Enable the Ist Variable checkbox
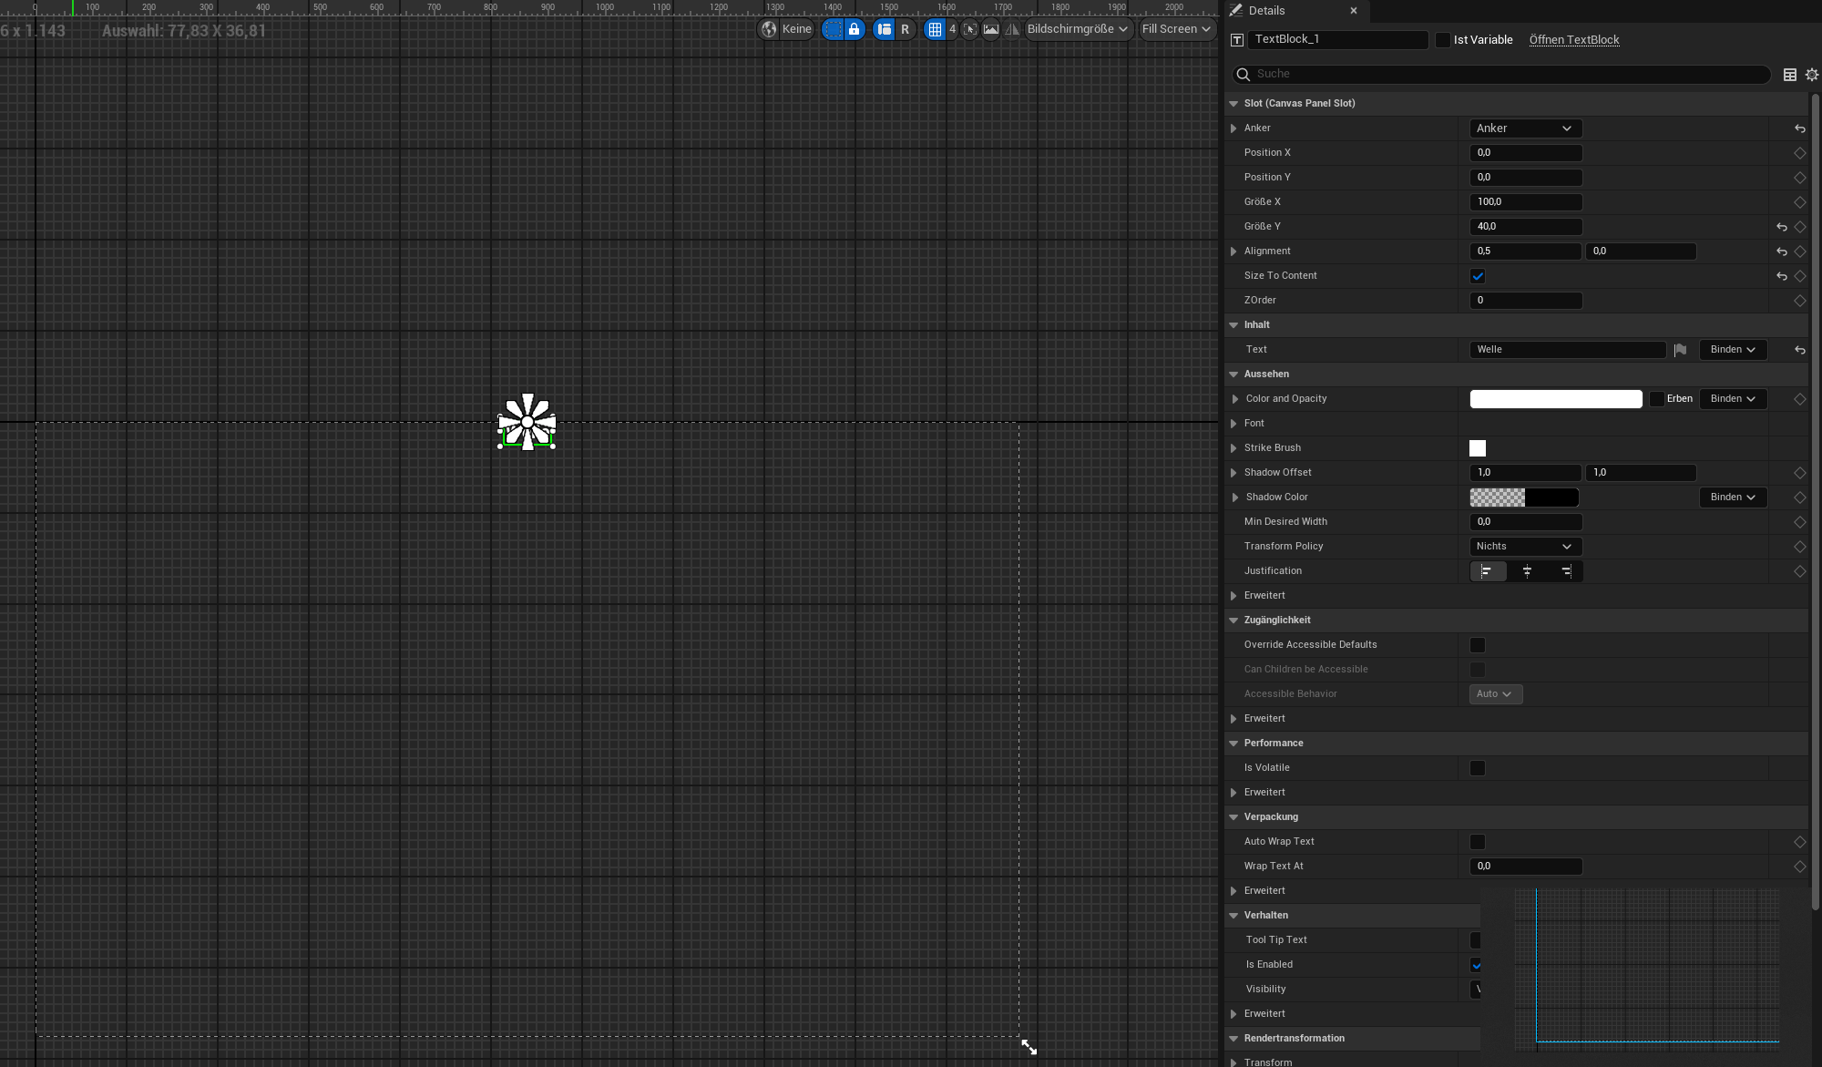 [1442, 40]
